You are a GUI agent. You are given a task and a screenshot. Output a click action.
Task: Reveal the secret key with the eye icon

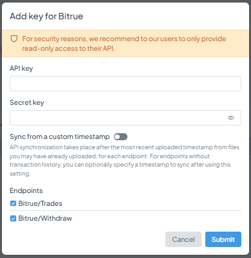[231, 118]
